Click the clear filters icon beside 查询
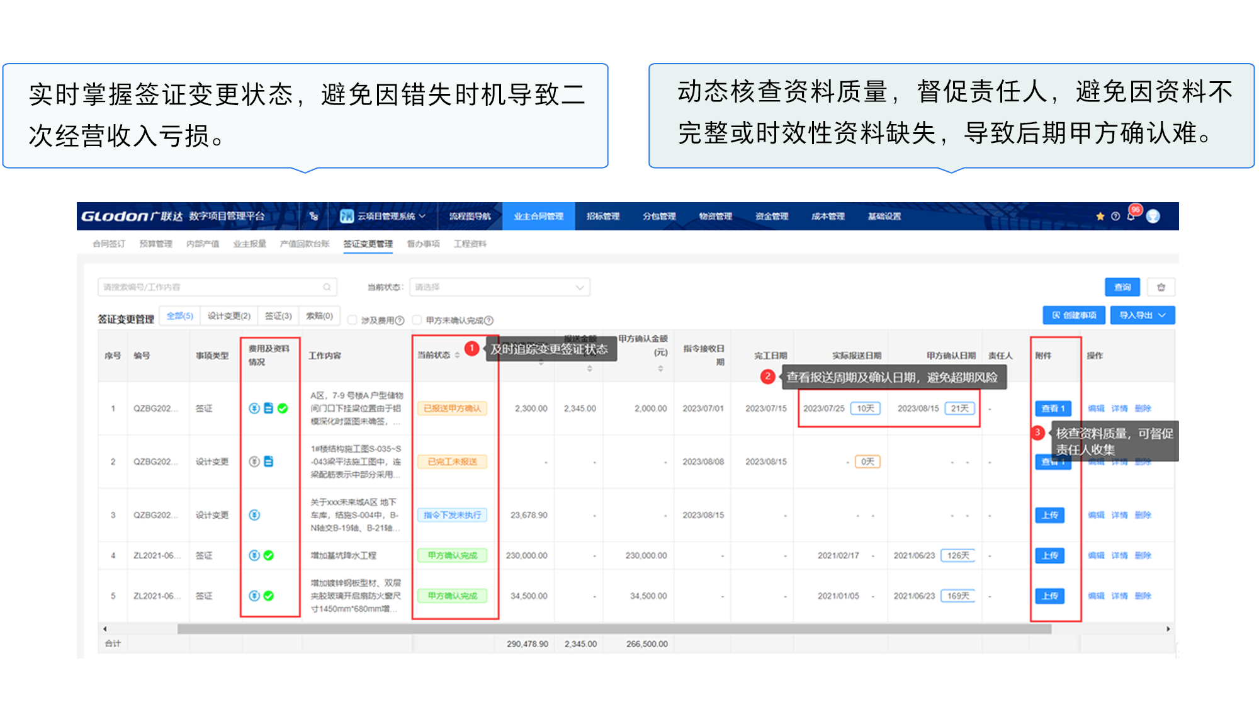This screenshot has height=724, width=1259. pyautogui.click(x=1161, y=287)
